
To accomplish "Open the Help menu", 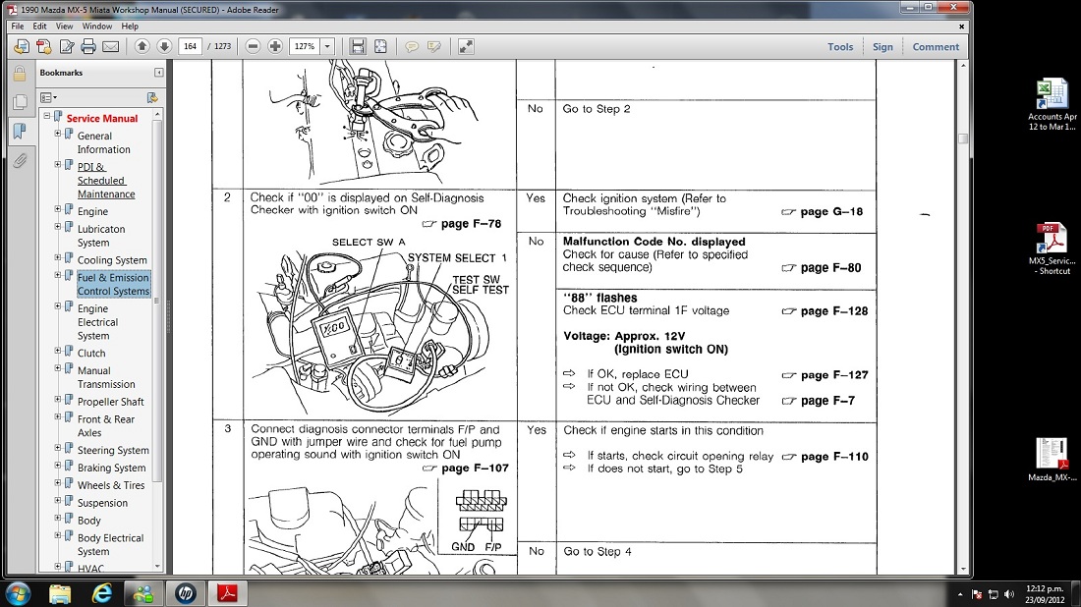I will coord(130,27).
